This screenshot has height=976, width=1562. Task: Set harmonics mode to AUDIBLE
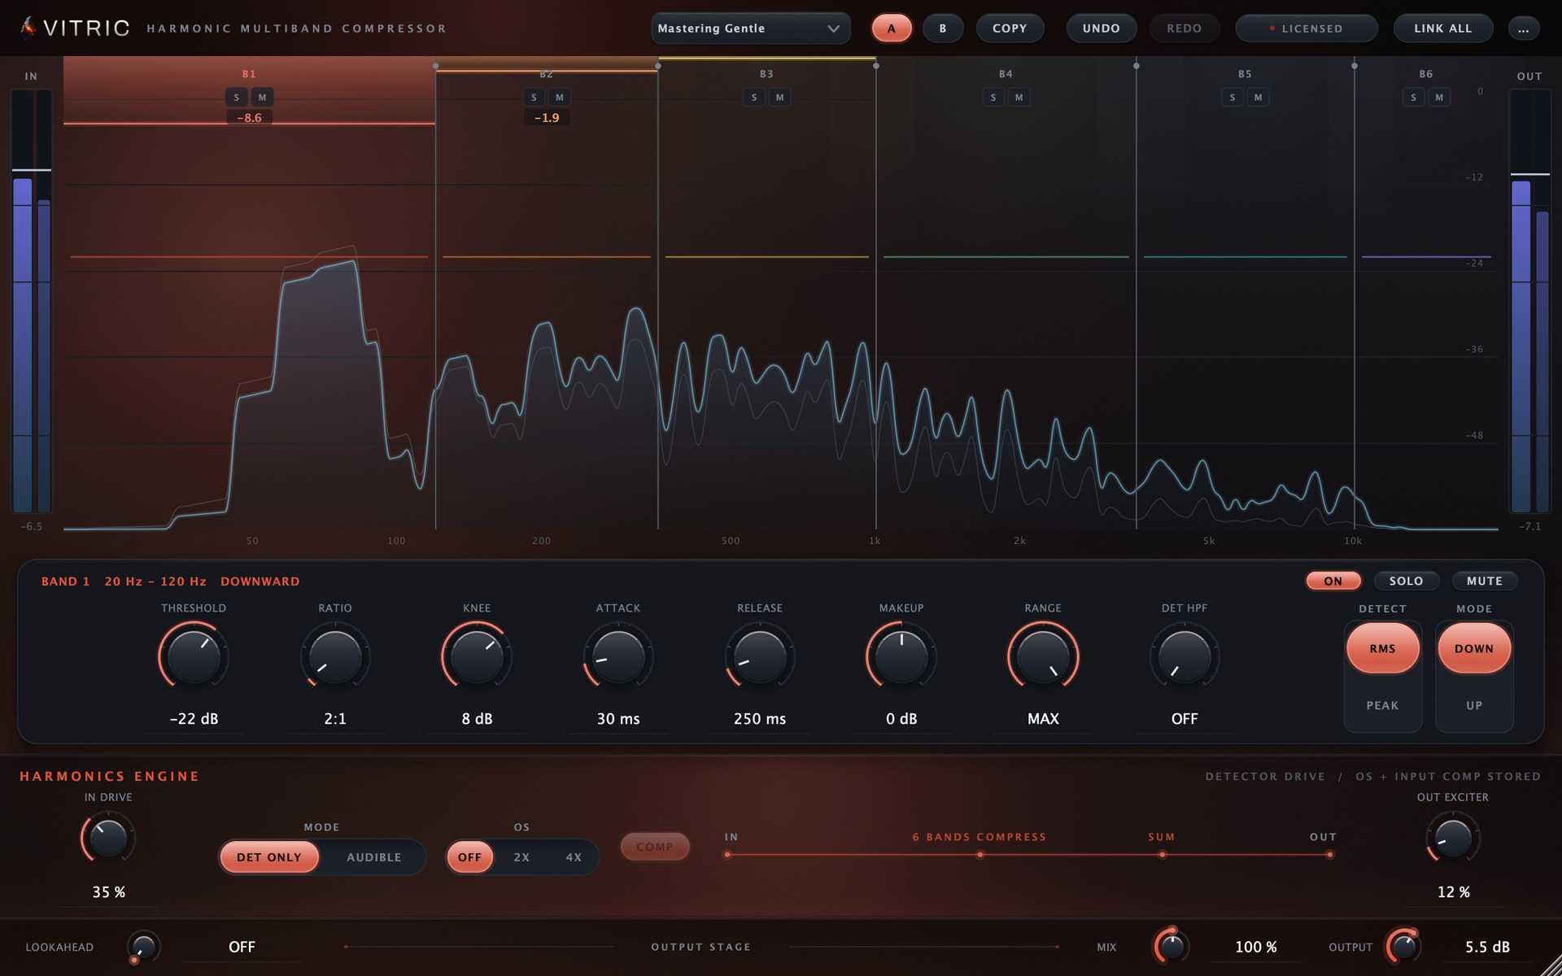[x=373, y=857]
